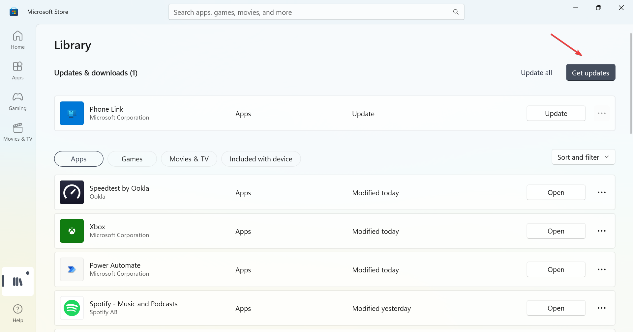Open Movies & TV in sidebar
Image resolution: width=633 pixels, height=332 pixels.
pos(18,132)
